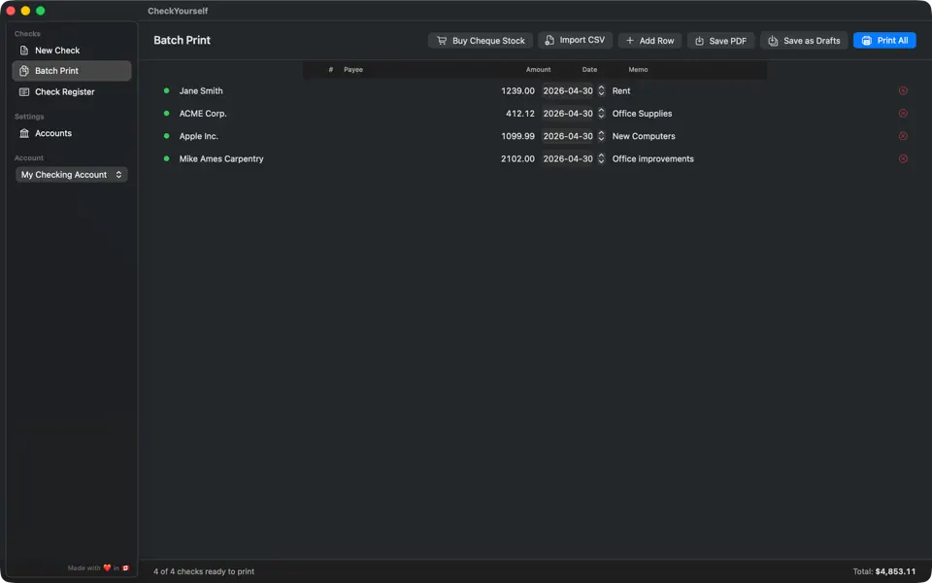Click the 1099.99 amount
Image resolution: width=932 pixels, height=583 pixels.
pos(517,136)
